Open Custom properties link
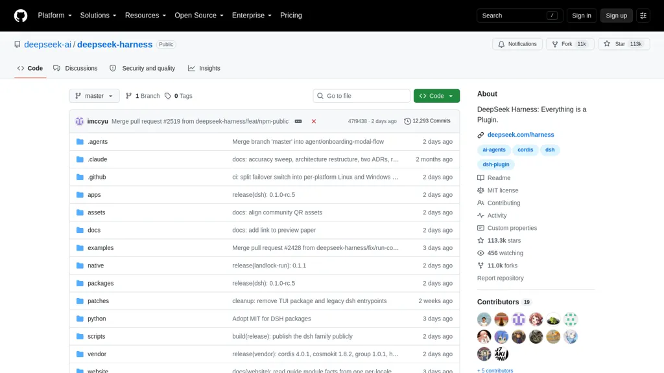The height and width of the screenshot is (373, 664). 507,228
